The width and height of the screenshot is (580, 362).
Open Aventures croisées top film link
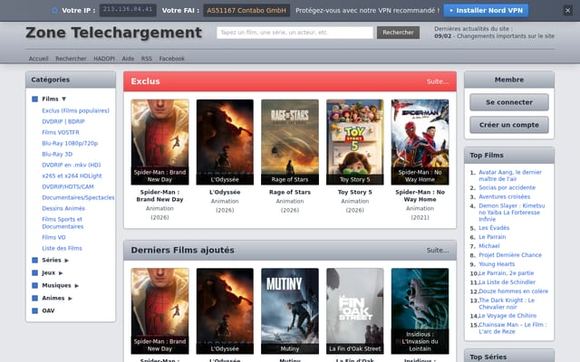click(x=504, y=196)
